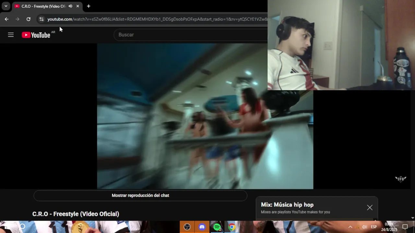Select the URL in the address bar

tap(157, 19)
